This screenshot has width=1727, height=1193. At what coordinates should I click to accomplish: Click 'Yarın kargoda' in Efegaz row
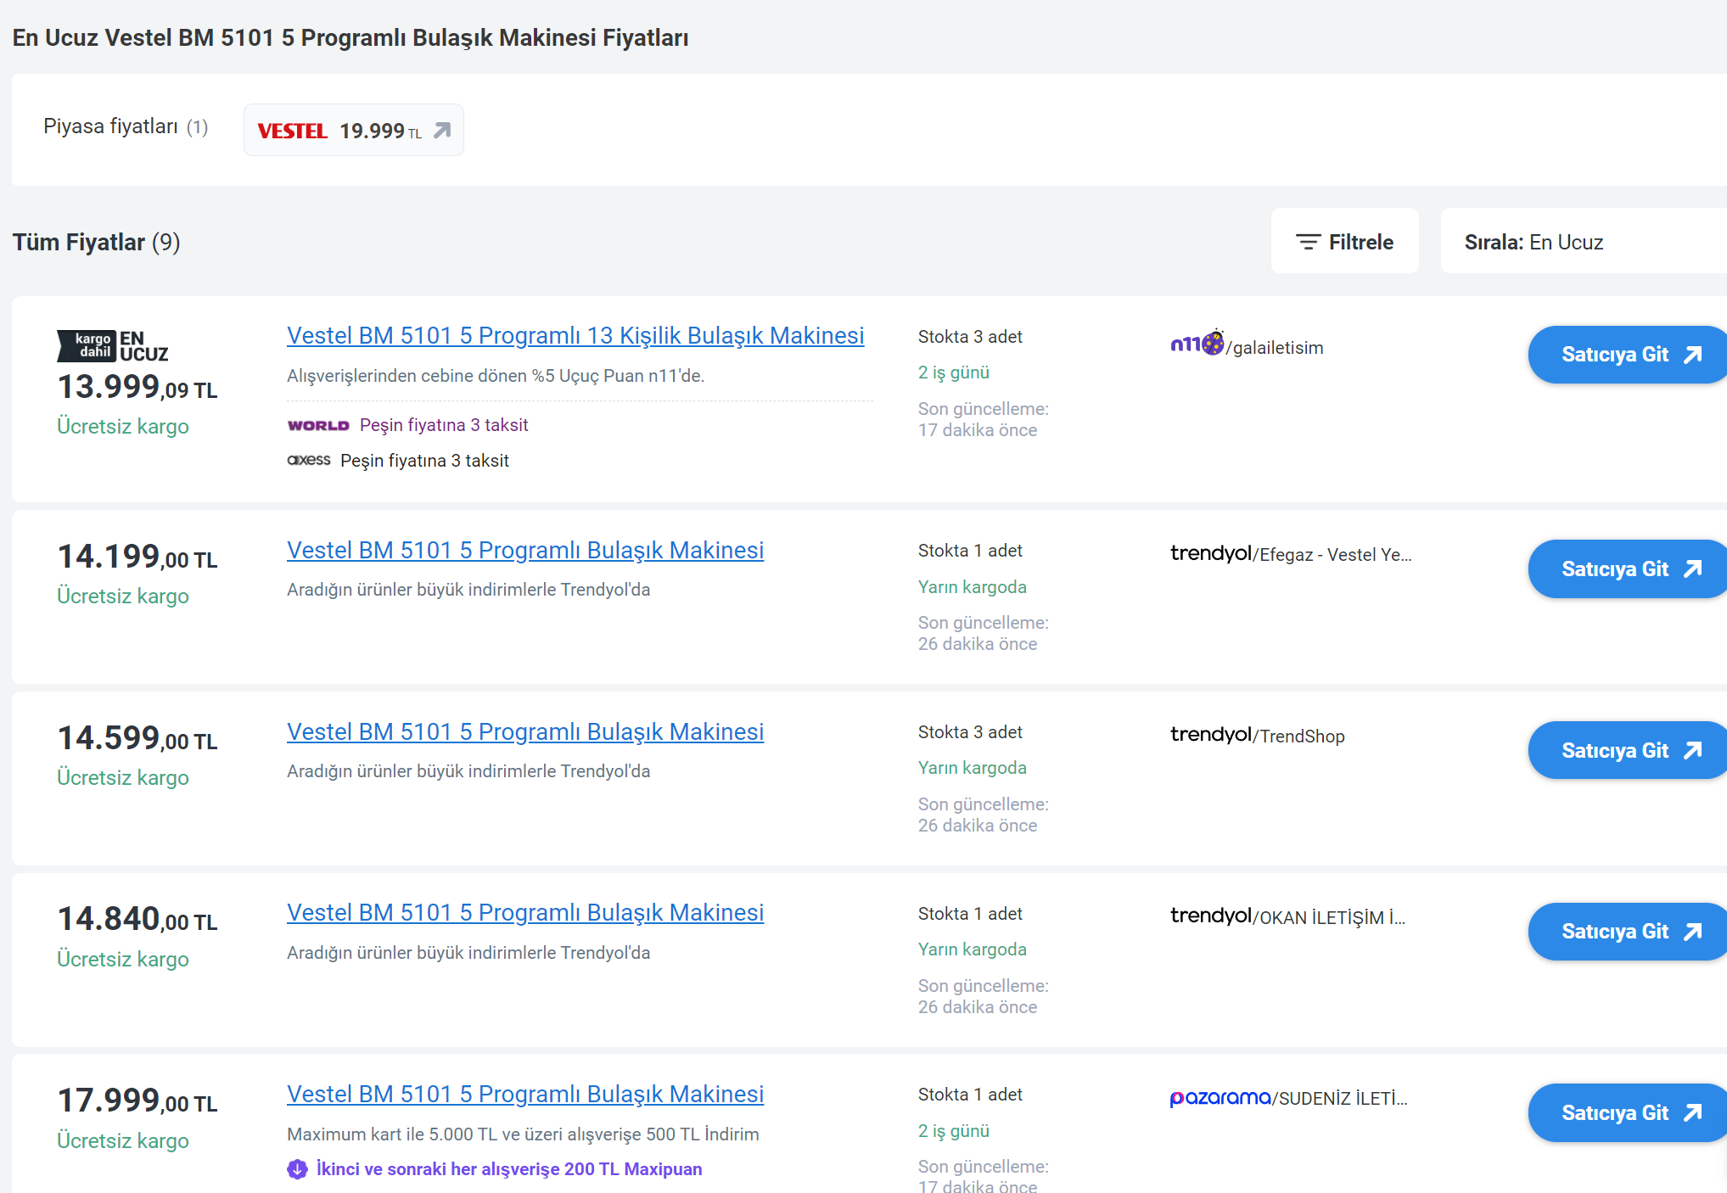tap(973, 587)
